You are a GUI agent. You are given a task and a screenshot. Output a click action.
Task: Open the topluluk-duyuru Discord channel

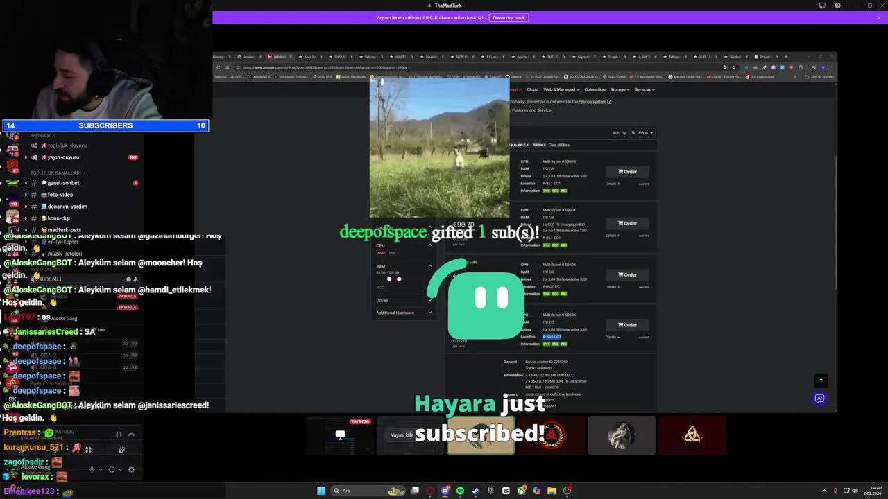point(67,146)
